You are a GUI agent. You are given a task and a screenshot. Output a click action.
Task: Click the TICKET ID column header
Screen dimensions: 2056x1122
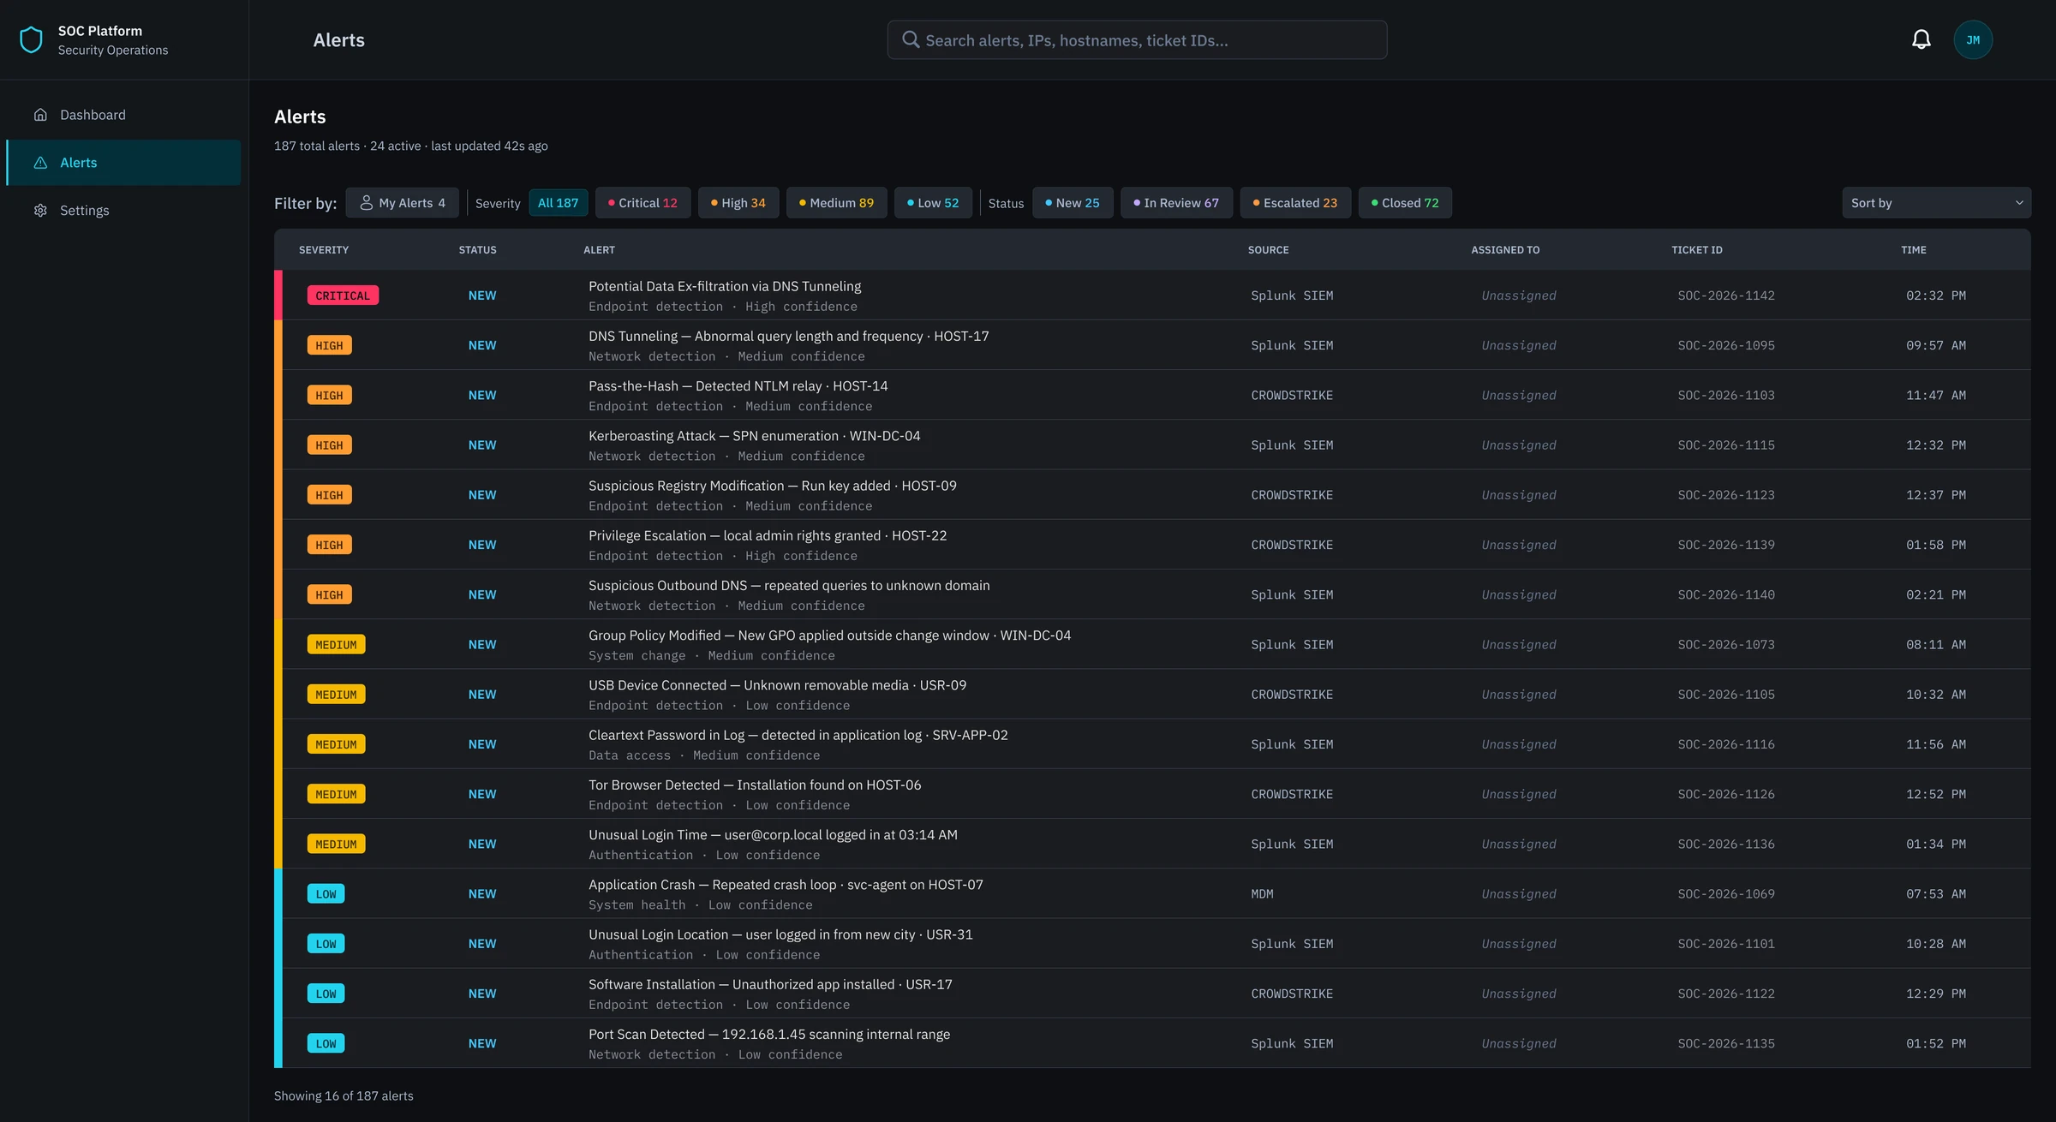pos(1696,250)
